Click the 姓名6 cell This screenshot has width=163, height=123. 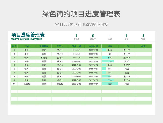click(60, 69)
